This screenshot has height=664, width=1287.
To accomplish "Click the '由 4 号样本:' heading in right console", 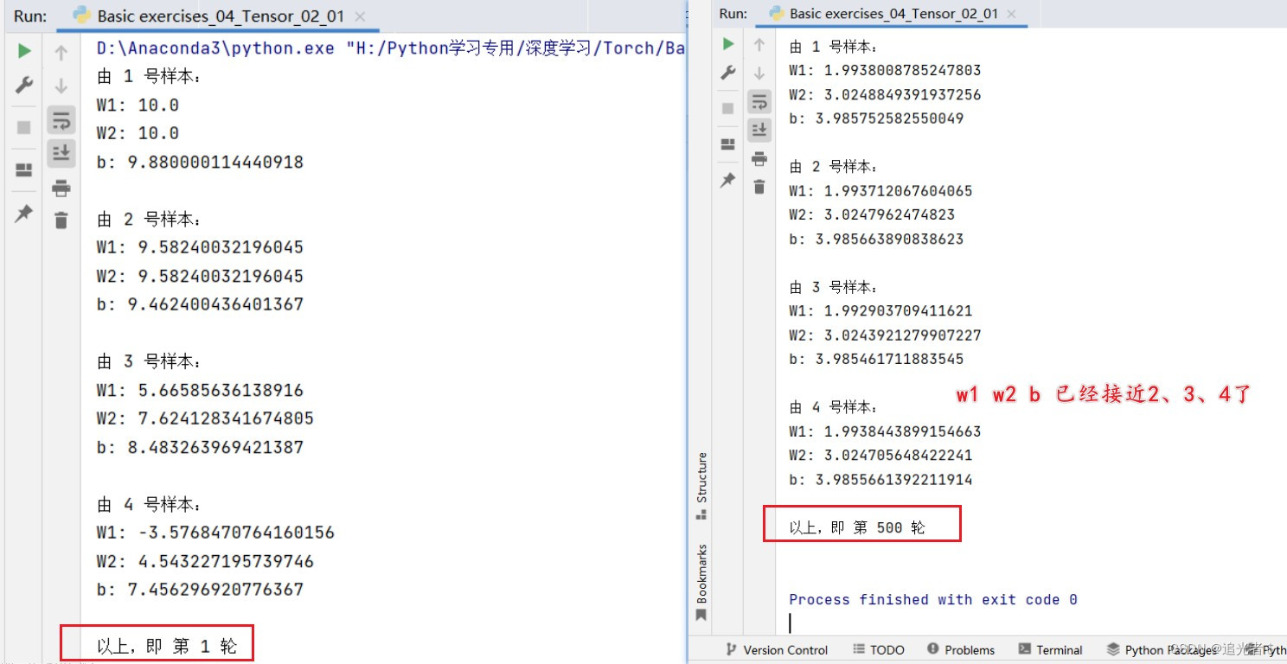I will [x=833, y=407].
